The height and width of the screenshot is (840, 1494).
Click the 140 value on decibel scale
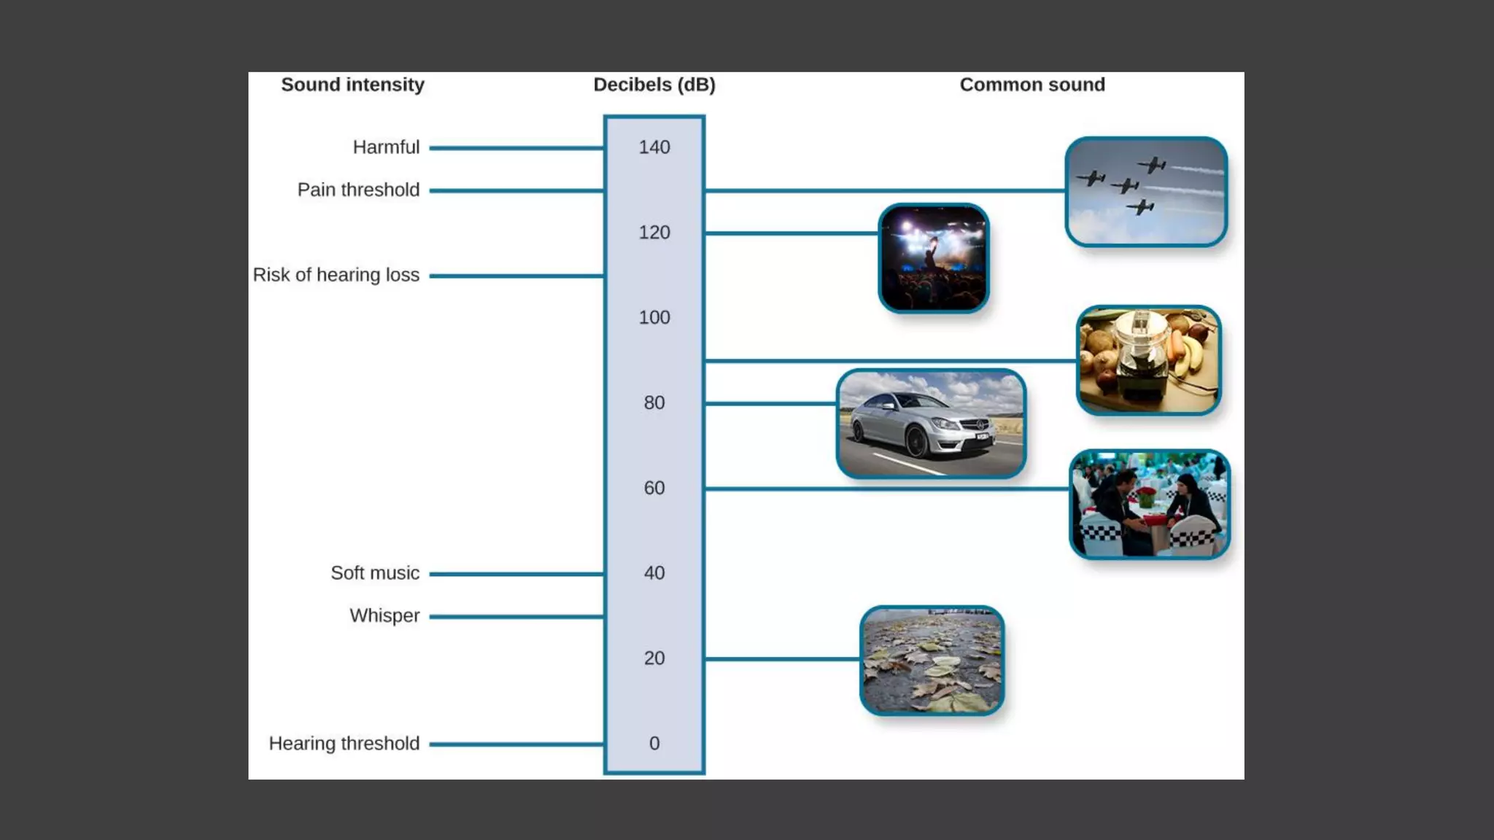pyautogui.click(x=654, y=147)
